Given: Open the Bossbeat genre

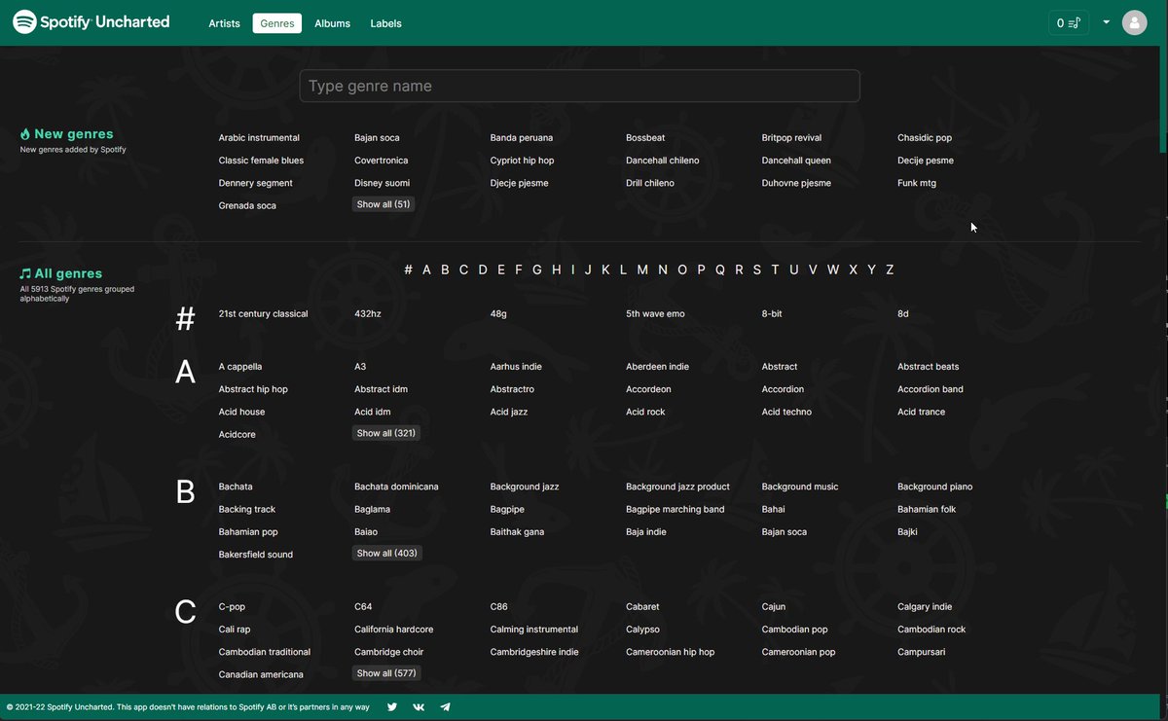Looking at the screenshot, I should [x=645, y=138].
